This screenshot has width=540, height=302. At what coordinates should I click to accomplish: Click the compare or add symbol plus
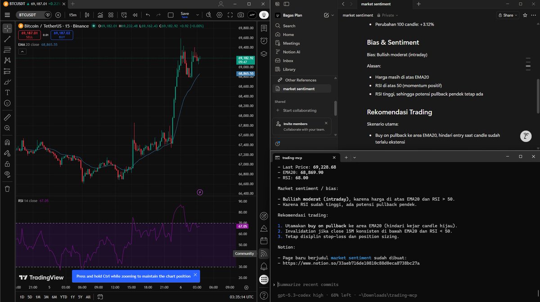pos(58,15)
